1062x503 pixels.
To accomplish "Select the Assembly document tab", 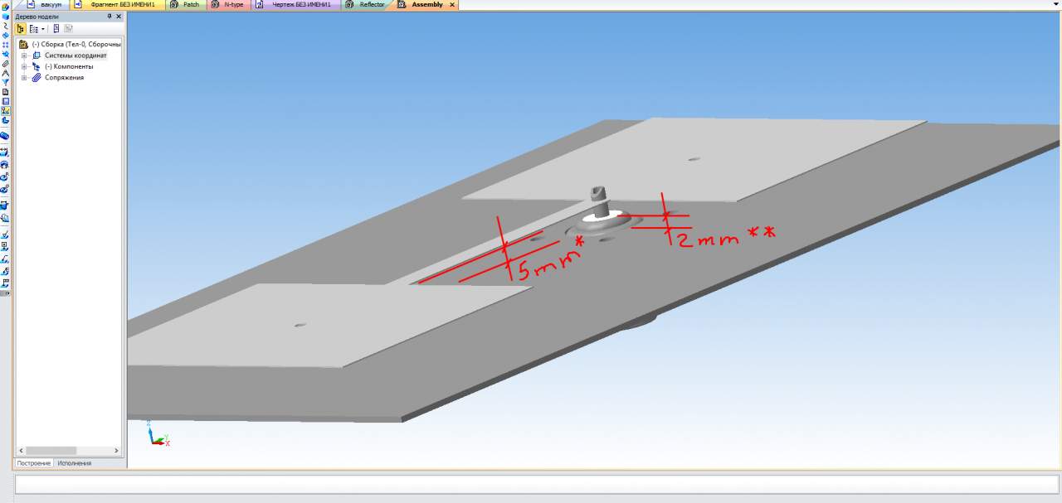I will 426,4.
